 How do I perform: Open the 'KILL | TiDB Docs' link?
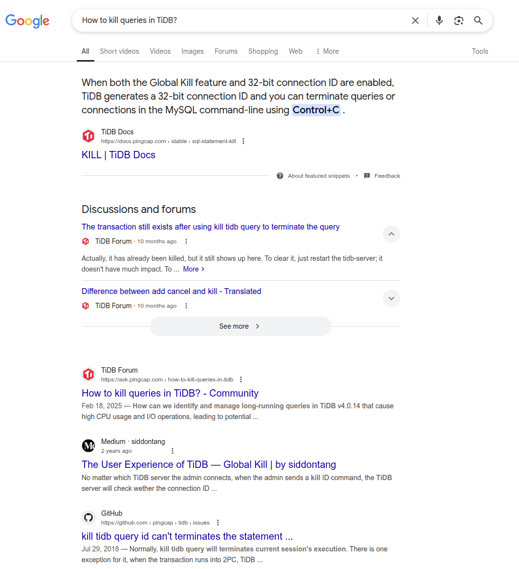(118, 155)
